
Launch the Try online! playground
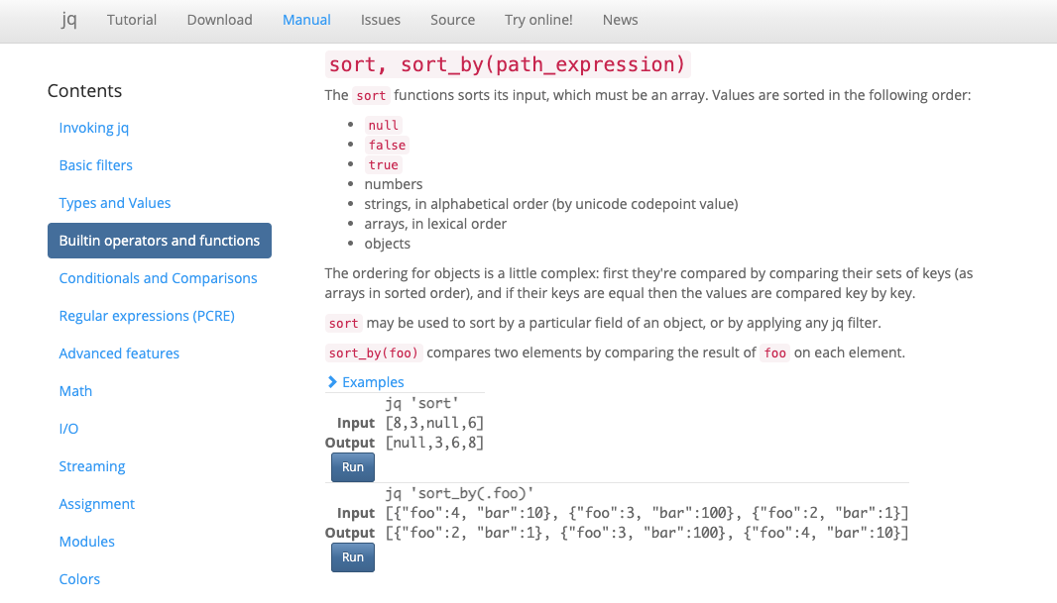[538, 20]
